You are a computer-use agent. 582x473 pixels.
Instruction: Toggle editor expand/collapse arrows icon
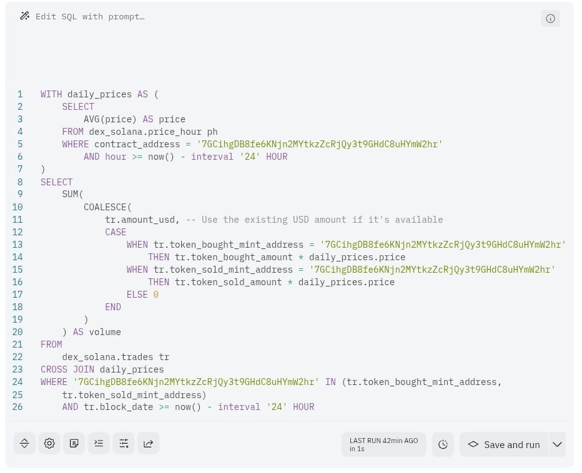[24, 443]
